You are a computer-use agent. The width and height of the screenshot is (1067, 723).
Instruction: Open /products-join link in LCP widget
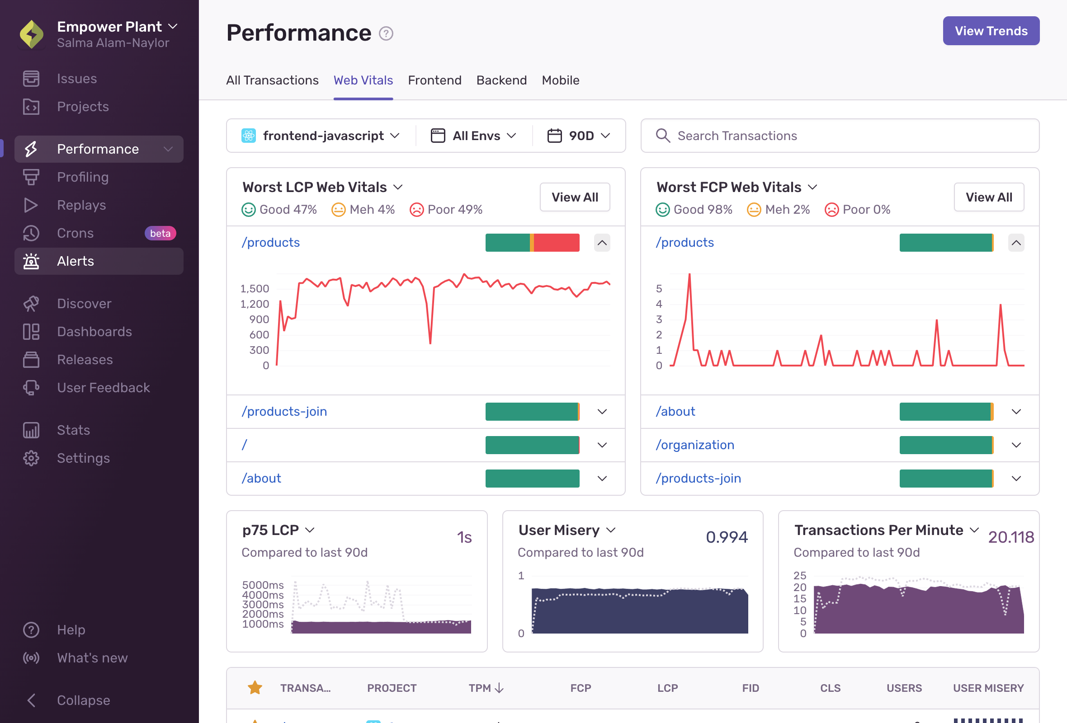coord(284,412)
